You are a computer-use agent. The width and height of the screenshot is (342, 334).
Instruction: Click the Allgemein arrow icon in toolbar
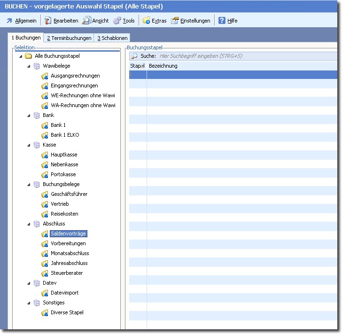coord(9,21)
